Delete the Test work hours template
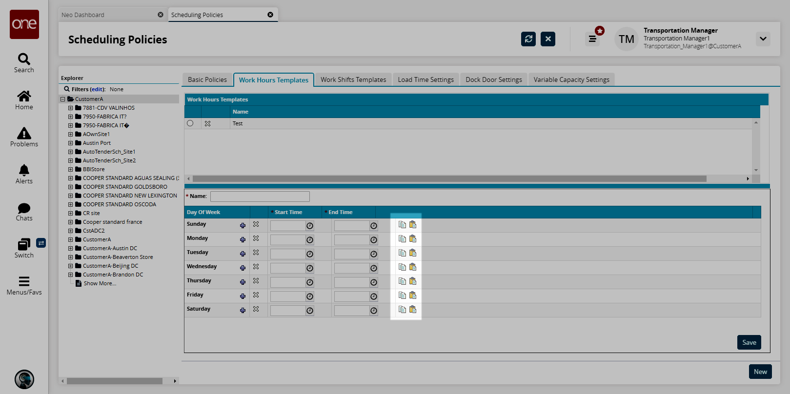 207,123
